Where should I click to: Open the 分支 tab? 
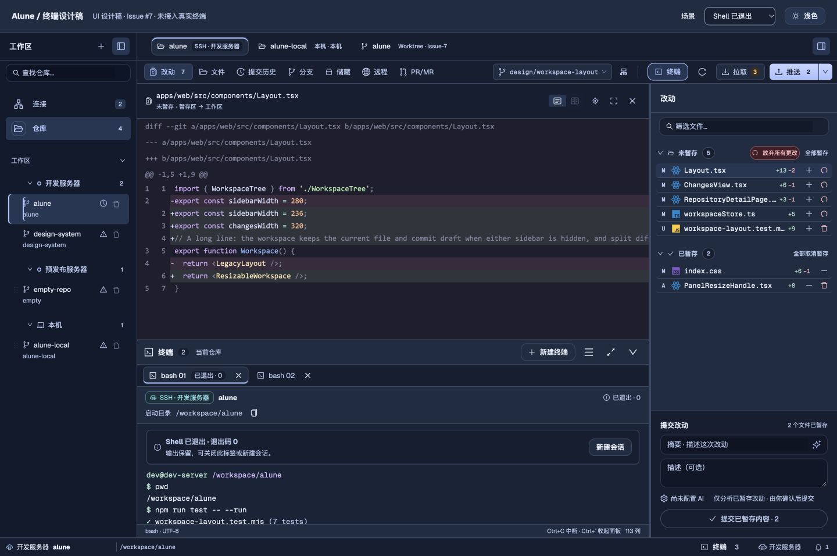301,72
